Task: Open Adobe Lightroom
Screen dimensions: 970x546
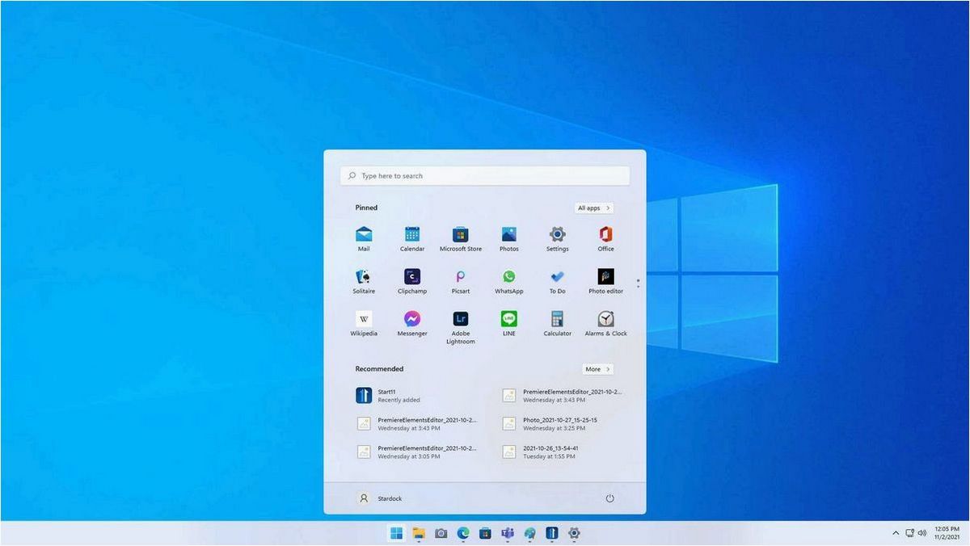Action: tap(461, 327)
